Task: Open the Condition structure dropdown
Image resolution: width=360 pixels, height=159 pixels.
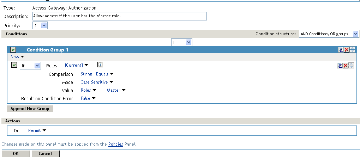Action: click(329, 34)
